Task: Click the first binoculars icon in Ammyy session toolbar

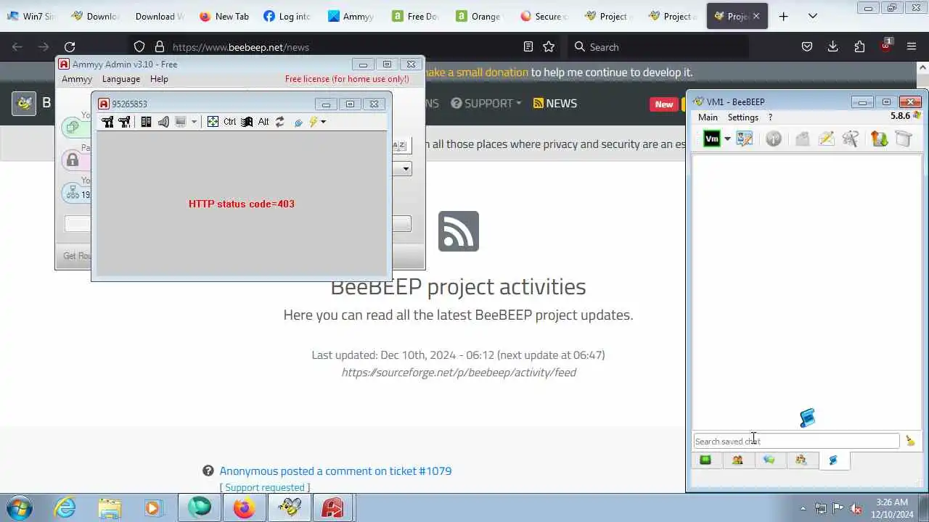Action: pos(107,122)
